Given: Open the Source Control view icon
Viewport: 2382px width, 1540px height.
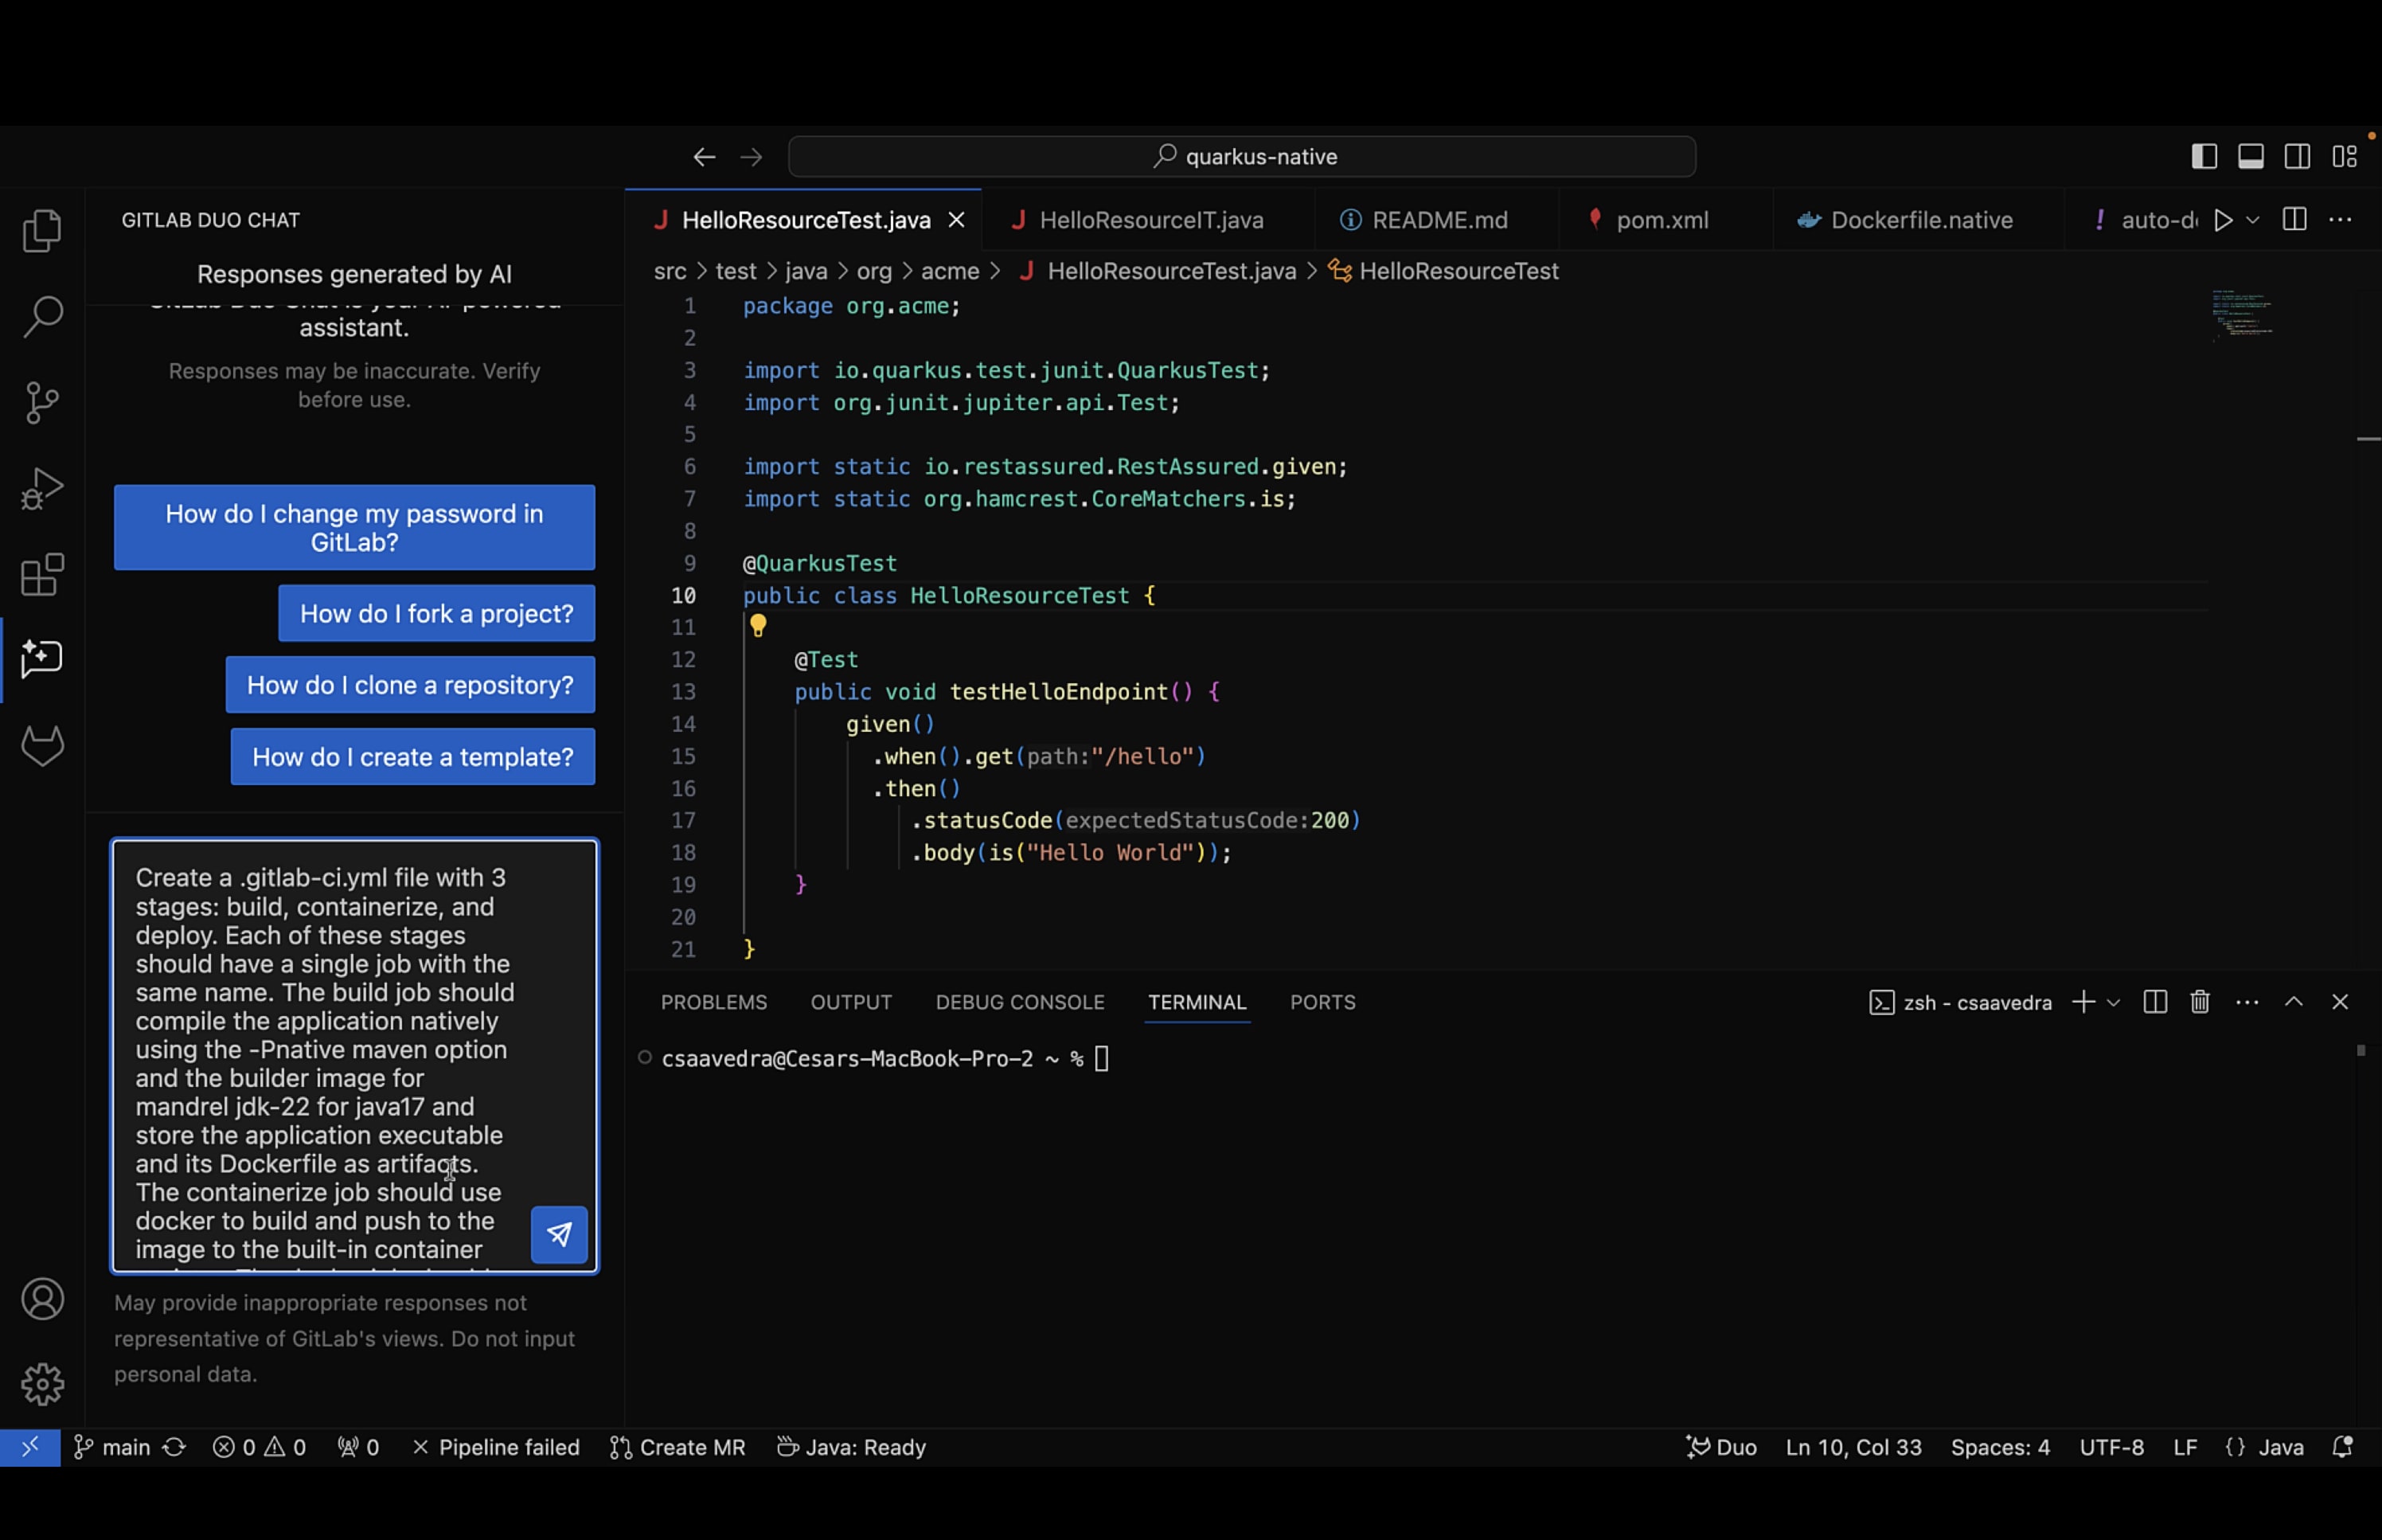Looking at the screenshot, I should (x=42, y=402).
